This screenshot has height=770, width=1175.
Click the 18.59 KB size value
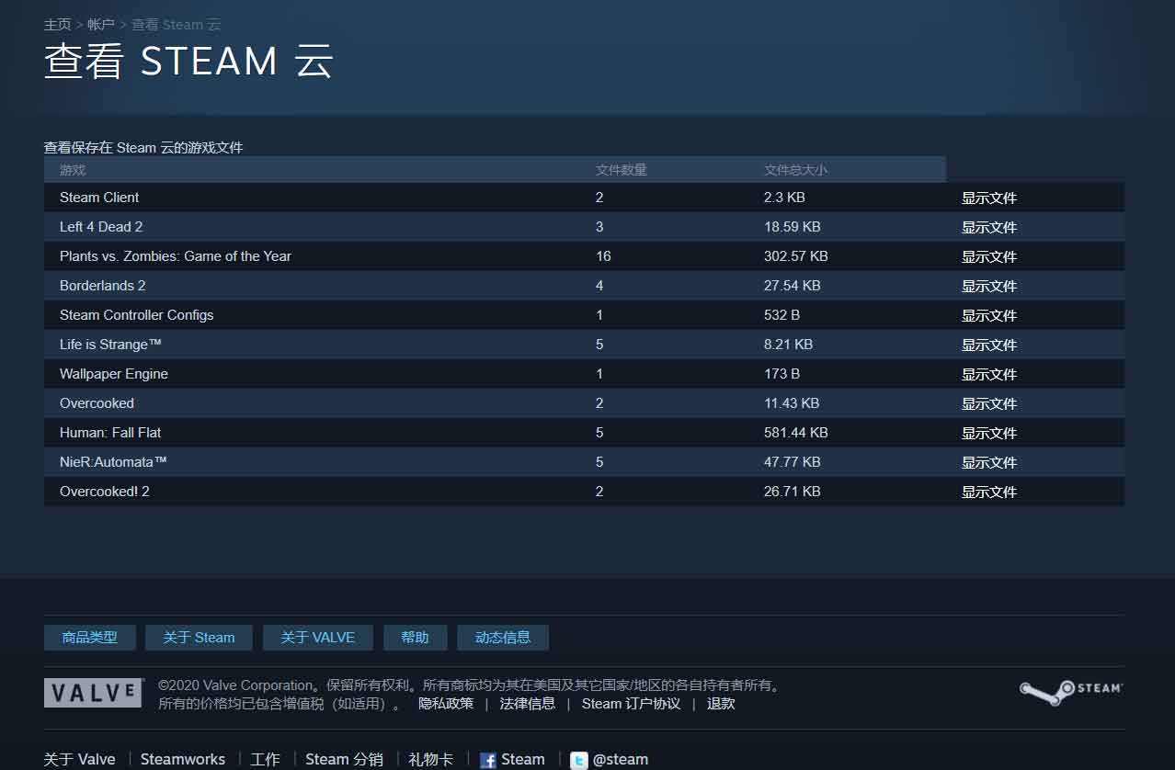793,227
